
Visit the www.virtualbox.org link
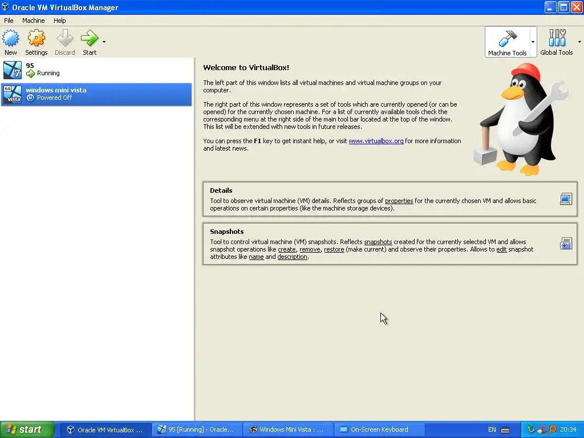[376, 141]
